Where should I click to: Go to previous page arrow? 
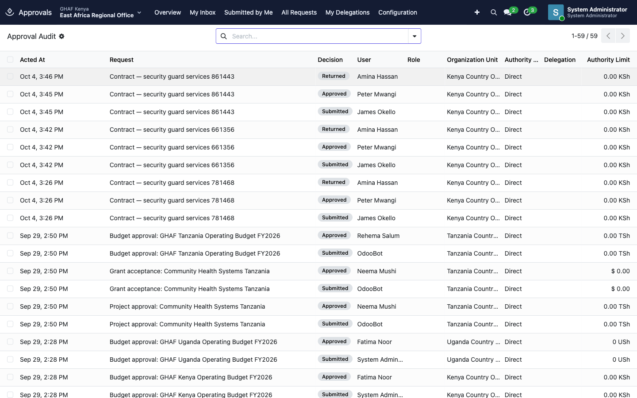click(608, 36)
